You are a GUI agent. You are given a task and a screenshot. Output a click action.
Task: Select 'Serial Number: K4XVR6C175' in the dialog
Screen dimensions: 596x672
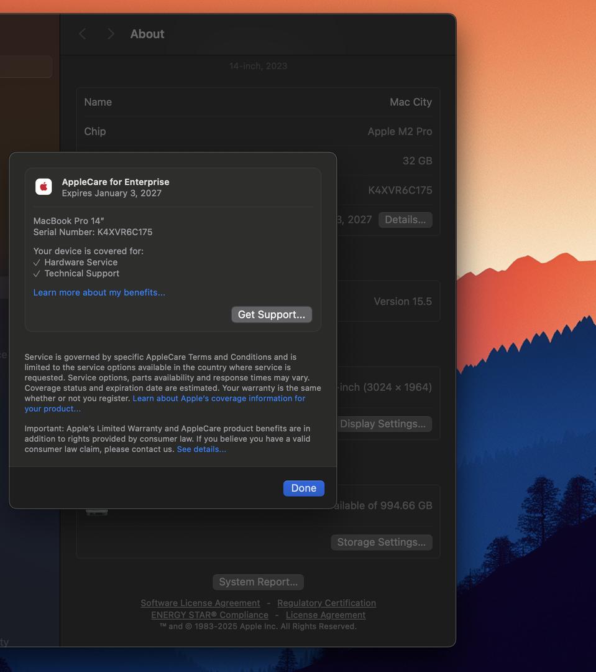(x=93, y=232)
